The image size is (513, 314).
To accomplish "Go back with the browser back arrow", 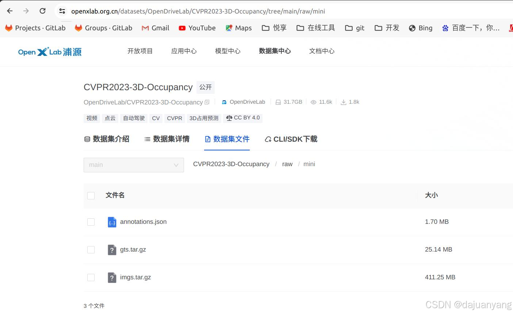I will [x=10, y=11].
